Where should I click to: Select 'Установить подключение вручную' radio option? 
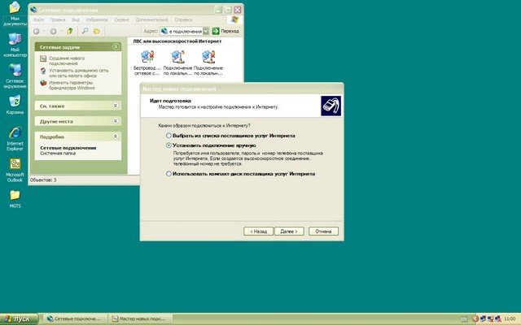[169, 145]
